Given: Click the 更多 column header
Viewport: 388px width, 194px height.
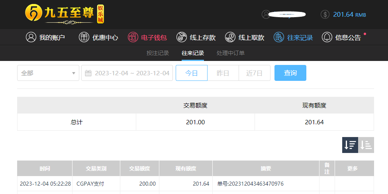Looking at the screenshot, I should tap(355, 169).
